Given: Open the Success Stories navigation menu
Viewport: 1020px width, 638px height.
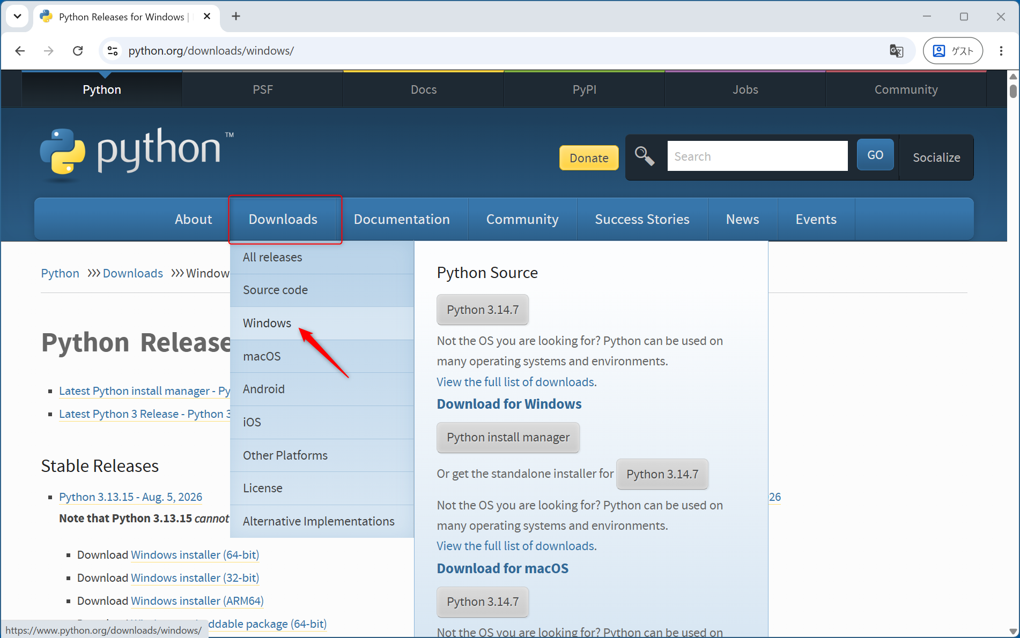Looking at the screenshot, I should 642,219.
